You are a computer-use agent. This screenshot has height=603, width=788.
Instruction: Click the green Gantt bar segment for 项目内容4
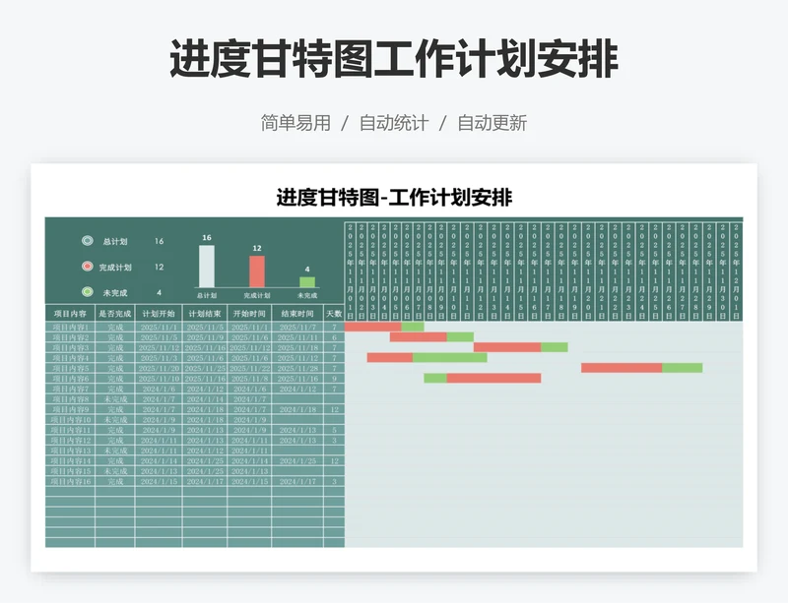[x=450, y=357]
